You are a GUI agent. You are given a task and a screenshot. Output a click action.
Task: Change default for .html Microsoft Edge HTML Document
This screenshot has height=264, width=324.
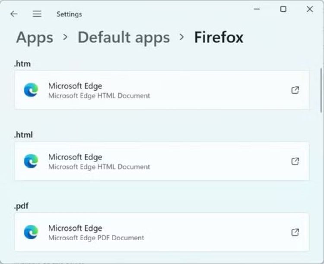162,161
